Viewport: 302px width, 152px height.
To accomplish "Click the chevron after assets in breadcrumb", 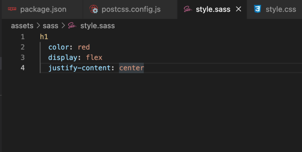I will pos(38,26).
